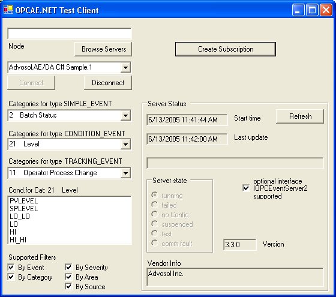
Task: Refresh the server status
Action: (300, 116)
